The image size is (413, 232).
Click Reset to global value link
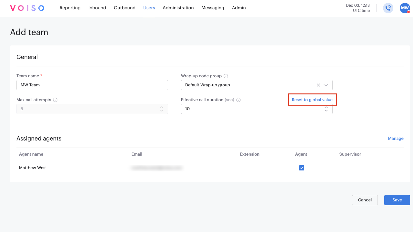(x=312, y=100)
